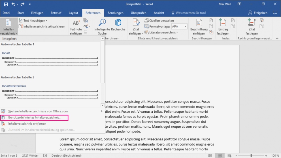Open the Literaturverzeichnis dropdown
Screen dimensions: 281x158
(161, 33)
